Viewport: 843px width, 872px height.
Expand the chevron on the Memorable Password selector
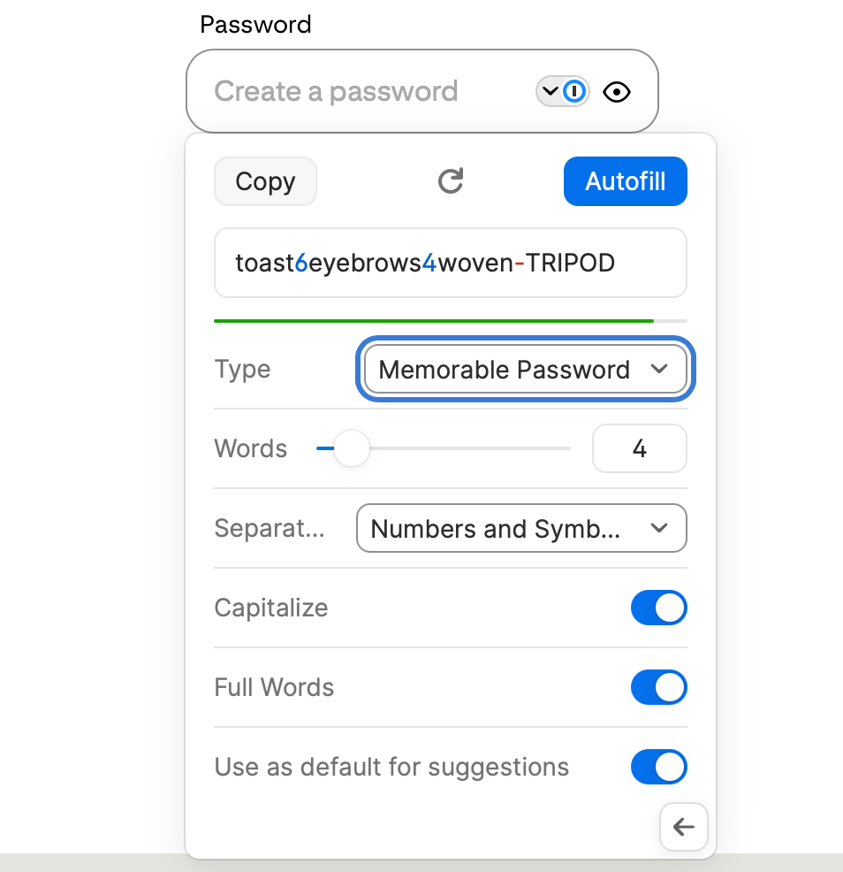tap(659, 369)
